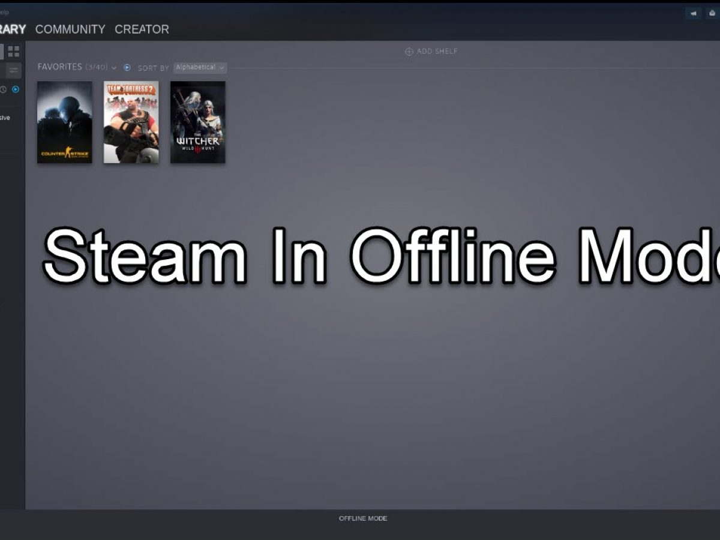Expand the FAVORITES shelf chevron

click(x=114, y=68)
